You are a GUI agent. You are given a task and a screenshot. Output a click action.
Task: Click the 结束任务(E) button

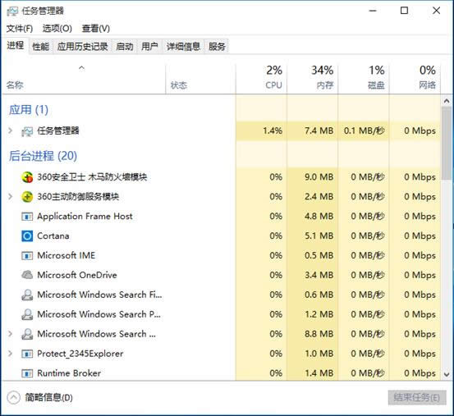[417, 398]
